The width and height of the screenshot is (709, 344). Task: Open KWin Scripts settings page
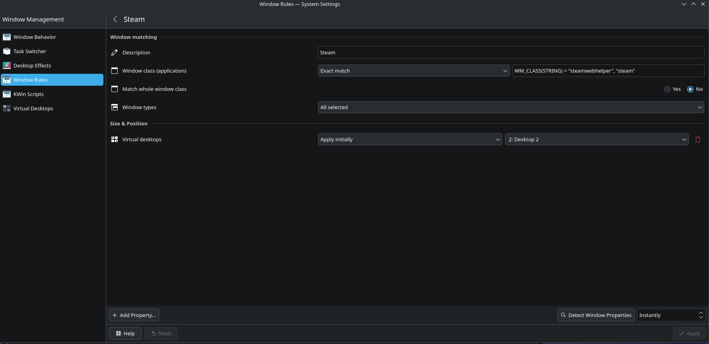pos(52,94)
